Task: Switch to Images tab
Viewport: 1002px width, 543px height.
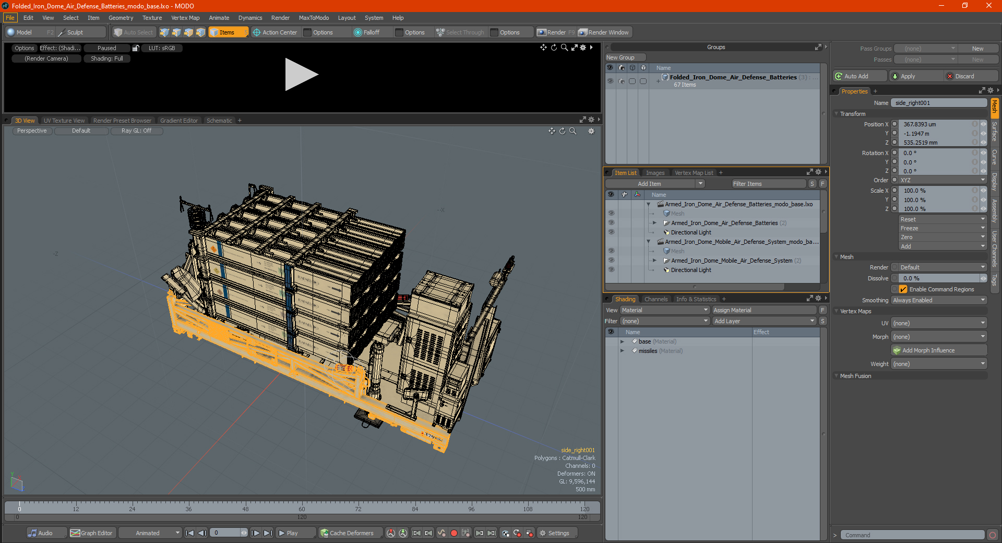Action: pos(655,173)
